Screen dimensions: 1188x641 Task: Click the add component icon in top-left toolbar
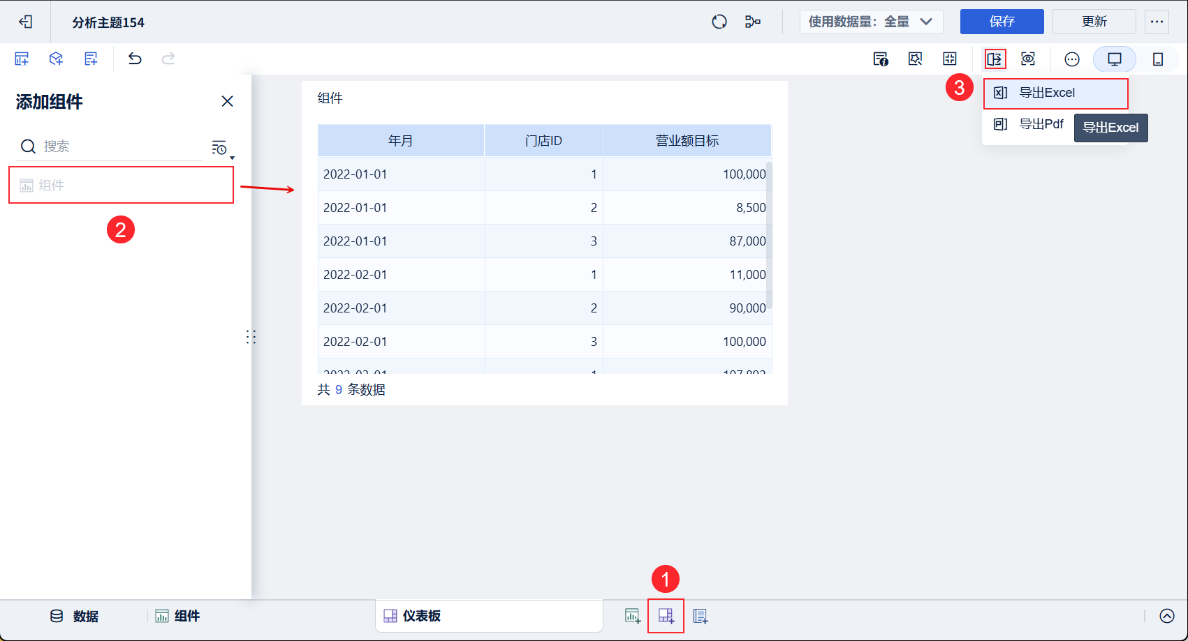tap(21, 59)
